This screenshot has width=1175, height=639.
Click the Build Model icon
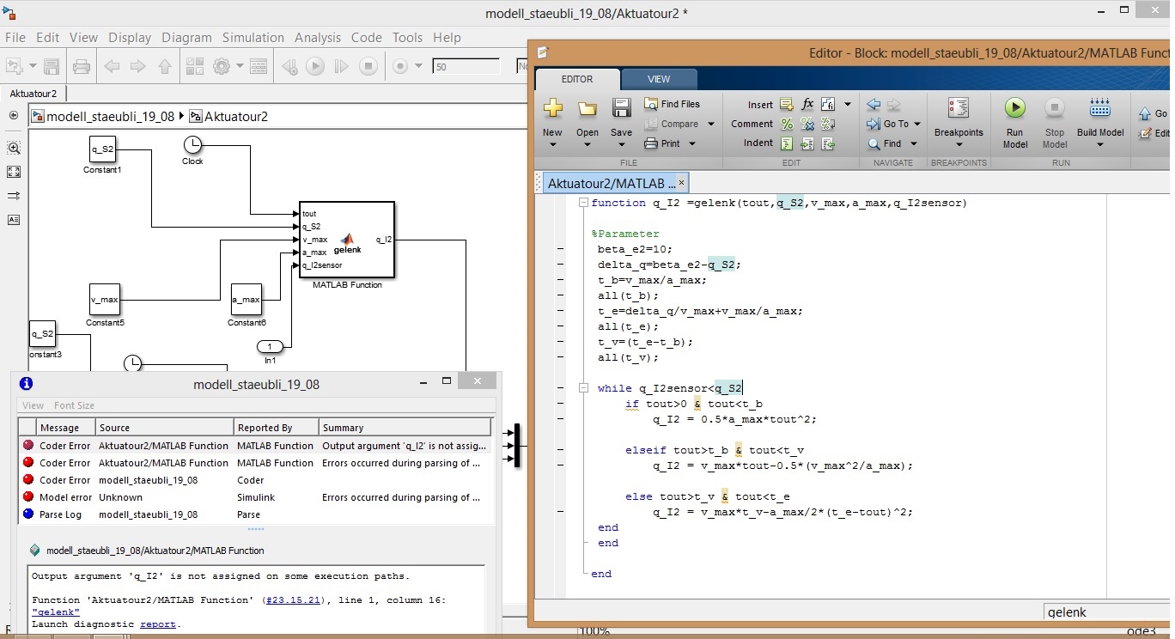point(1099,108)
